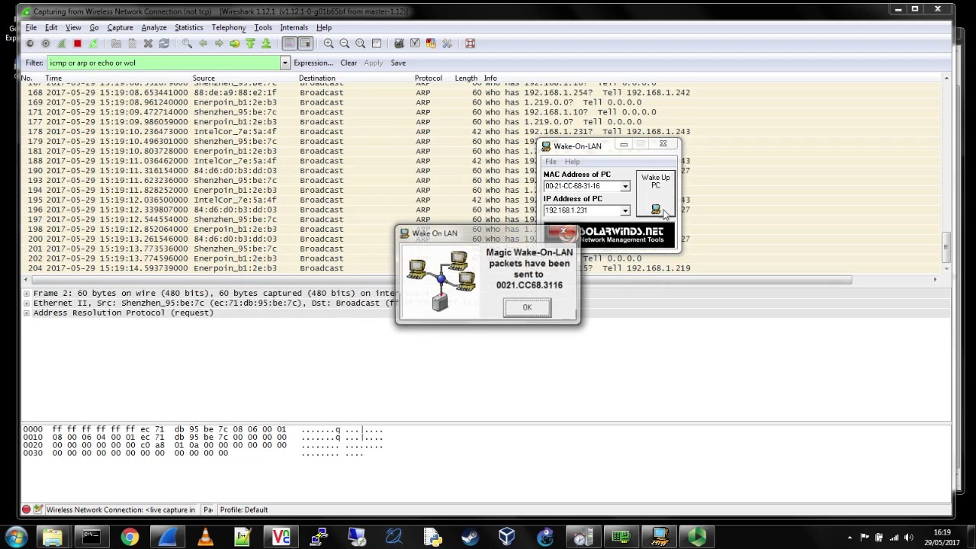976x549 pixels.
Task: Expand the Frame 2 details row
Action: [x=27, y=293]
